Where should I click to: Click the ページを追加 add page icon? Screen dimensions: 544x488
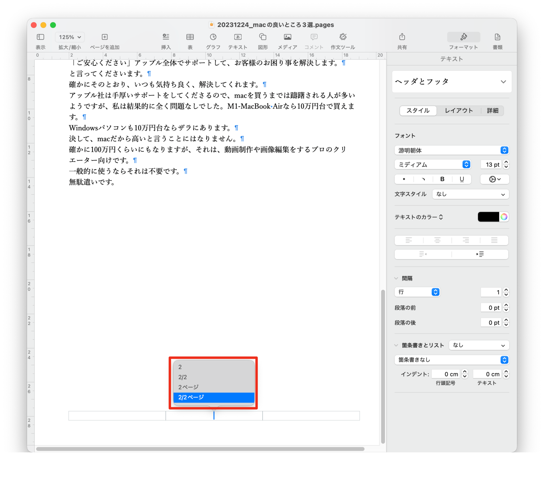coord(105,37)
